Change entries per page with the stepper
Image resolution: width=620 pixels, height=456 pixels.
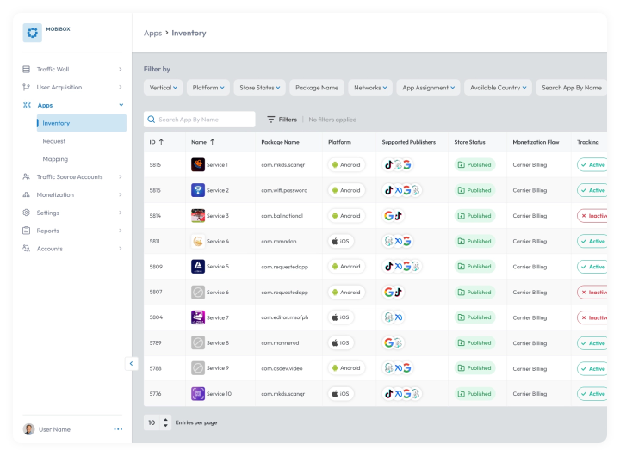tap(165, 422)
